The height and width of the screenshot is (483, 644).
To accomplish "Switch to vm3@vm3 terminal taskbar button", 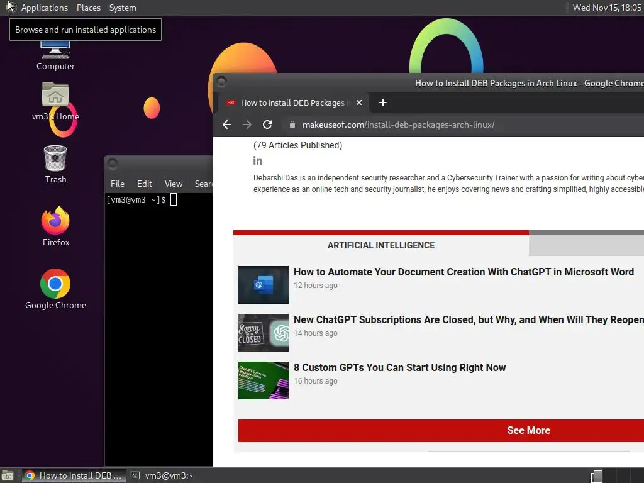I will tap(162, 475).
